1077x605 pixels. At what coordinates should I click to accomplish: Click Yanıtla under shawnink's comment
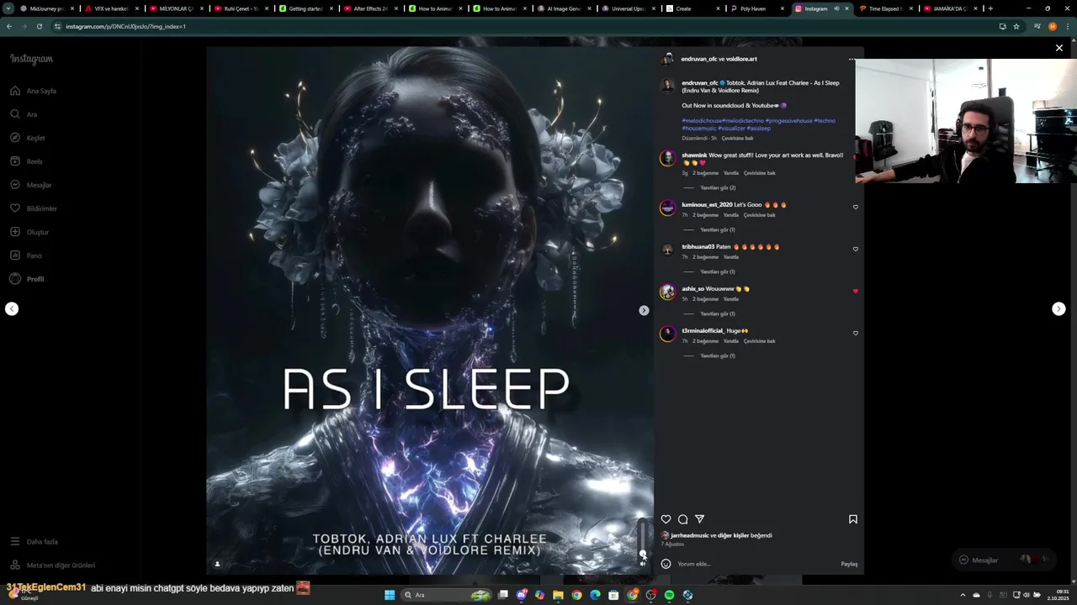[x=730, y=173]
